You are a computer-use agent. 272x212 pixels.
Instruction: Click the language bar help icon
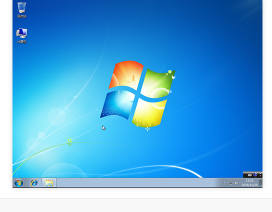pyautogui.click(x=255, y=174)
